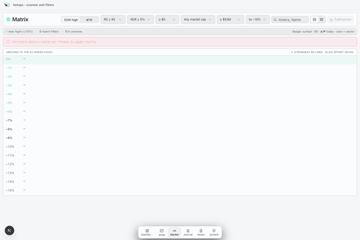Open the Notes tab in dock
The image size is (360, 240).
click(x=201, y=232)
